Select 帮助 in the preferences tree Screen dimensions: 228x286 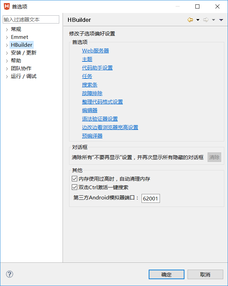(16, 61)
